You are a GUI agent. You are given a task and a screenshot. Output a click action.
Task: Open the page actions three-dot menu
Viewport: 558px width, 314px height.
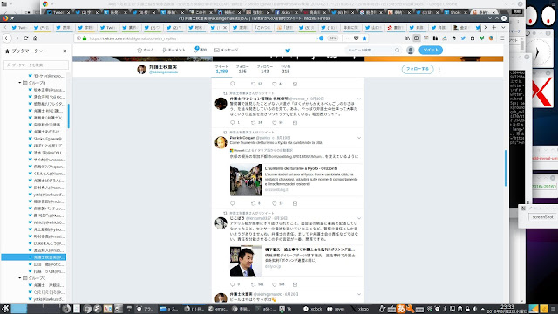(x=348, y=38)
